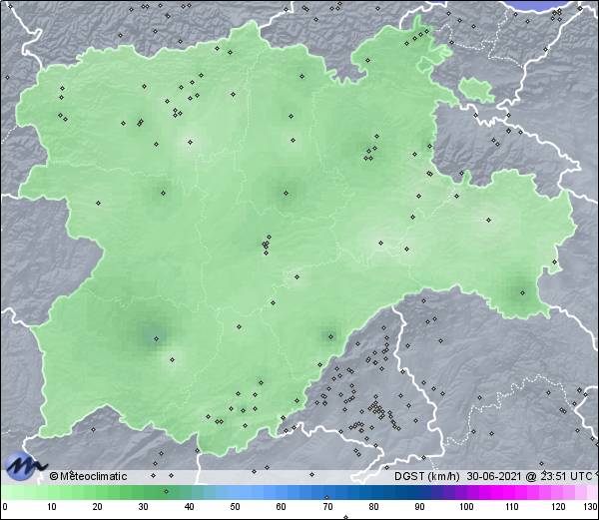Pick the green color above scale value 20
Viewport: 599px width, 520px height.
98,493
